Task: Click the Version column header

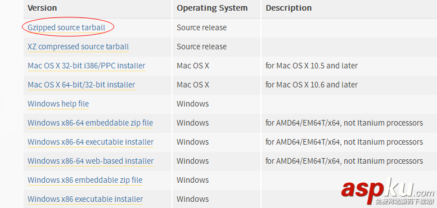Action: 42,8
